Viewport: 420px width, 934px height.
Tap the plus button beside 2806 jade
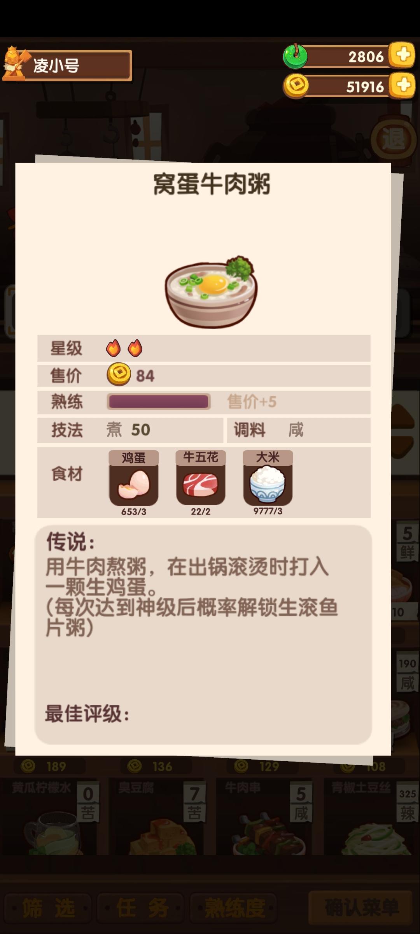402,54
